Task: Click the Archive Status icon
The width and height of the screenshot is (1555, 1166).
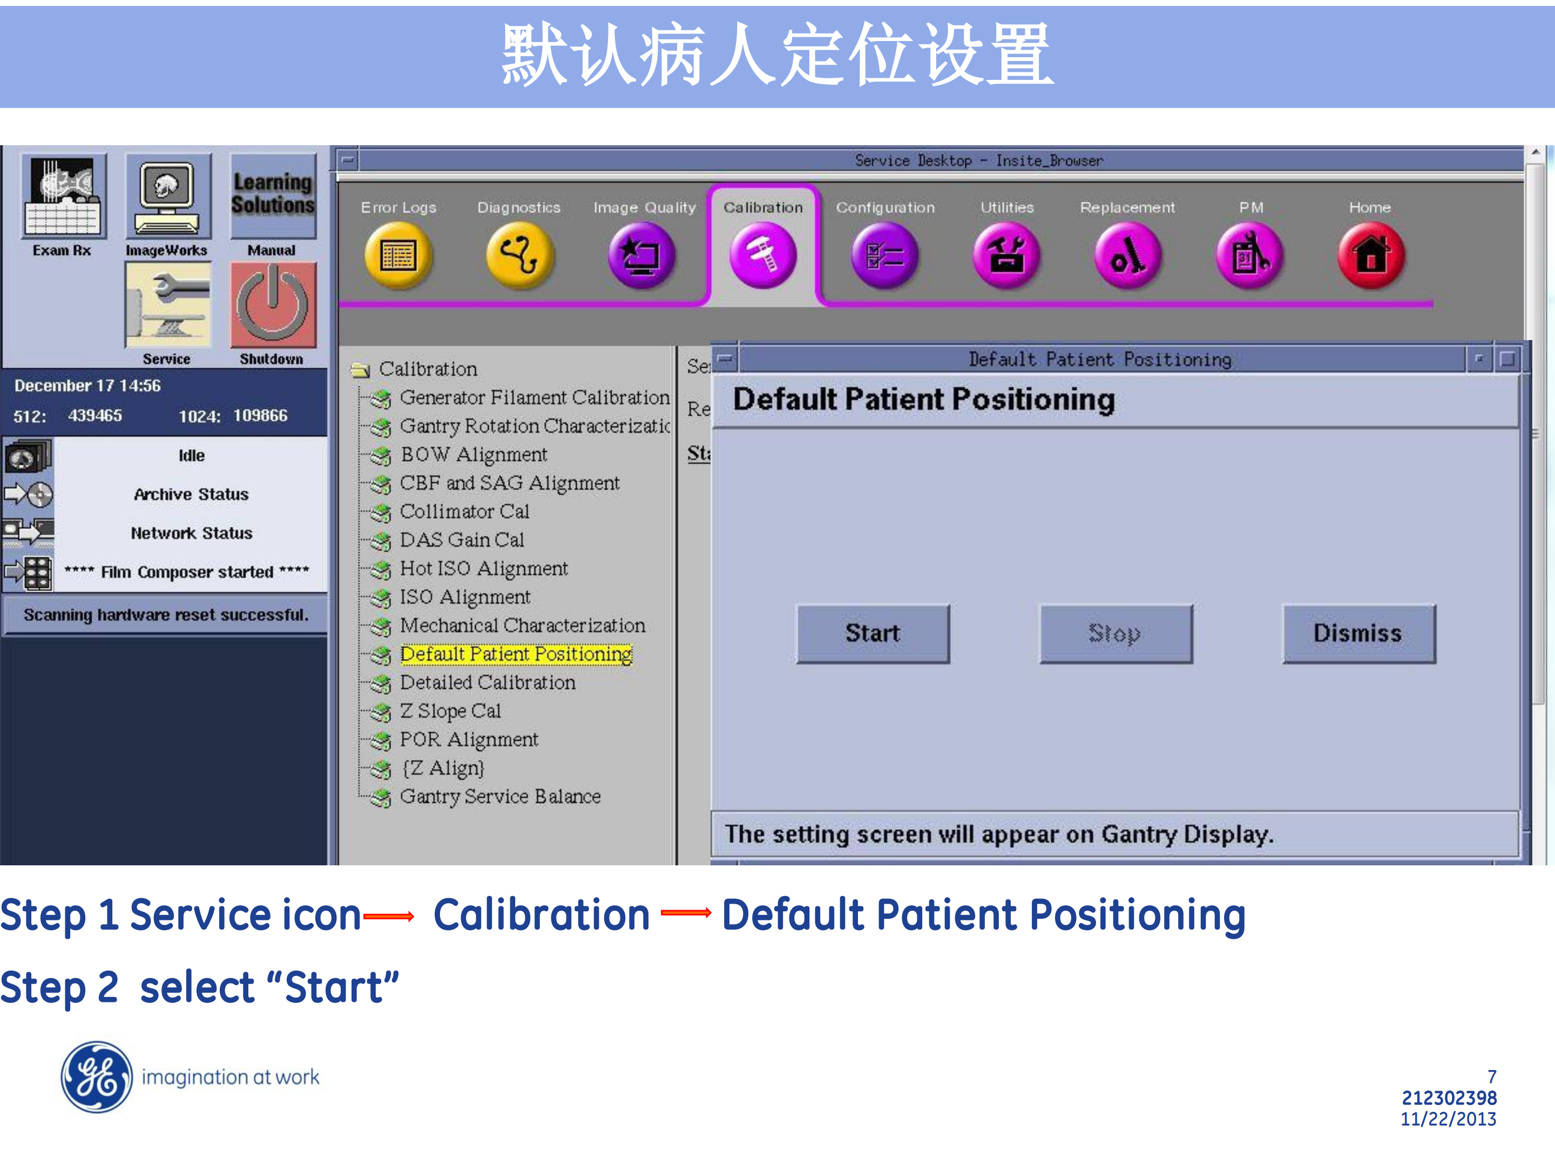Action: (28, 495)
